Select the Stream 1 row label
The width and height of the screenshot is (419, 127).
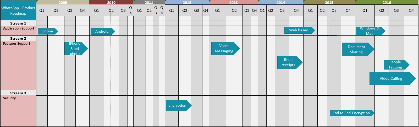pyautogui.click(x=18, y=23)
